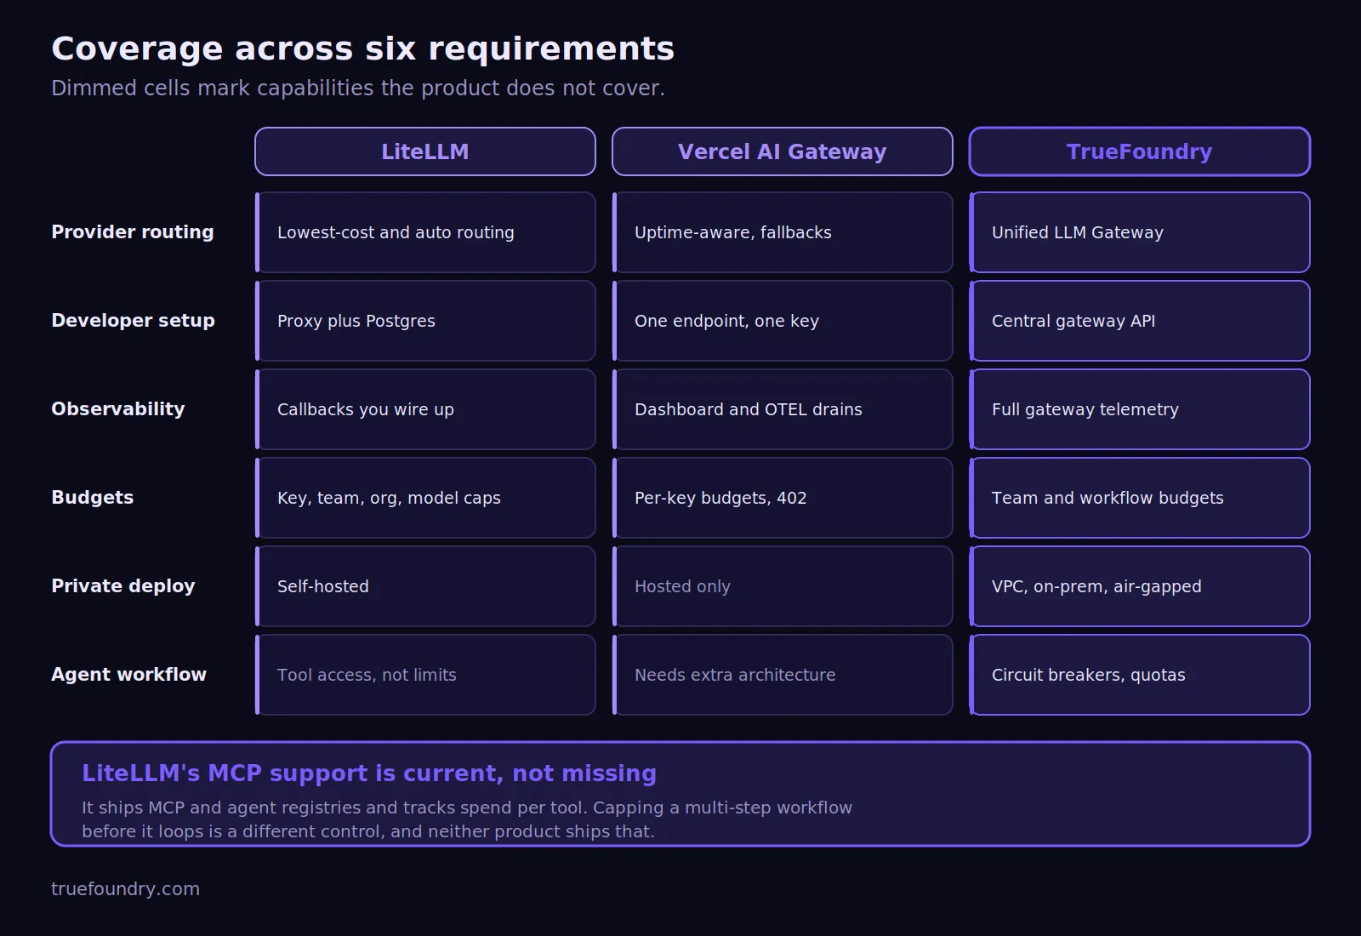Image resolution: width=1361 pixels, height=936 pixels.
Task: Select the Private deploy row label
Action: point(123,586)
